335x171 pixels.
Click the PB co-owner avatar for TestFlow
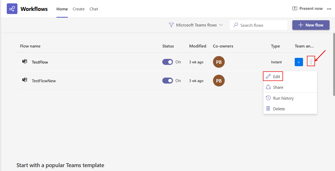[219, 62]
